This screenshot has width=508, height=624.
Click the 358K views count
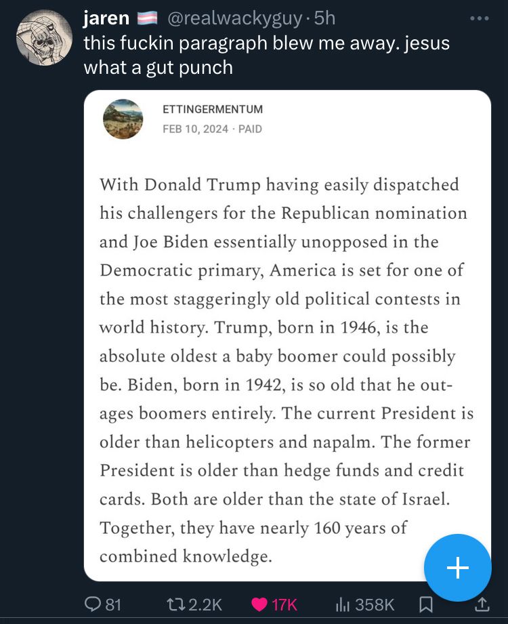coord(375,604)
